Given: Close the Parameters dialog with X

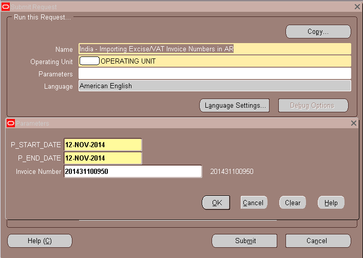Looking at the screenshot, I should (x=354, y=123).
